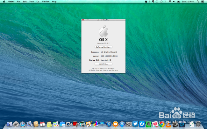The width and height of the screenshot is (207, 129).
Task: Open FaceTime camera icon in Dock
Action: [69, 124]
